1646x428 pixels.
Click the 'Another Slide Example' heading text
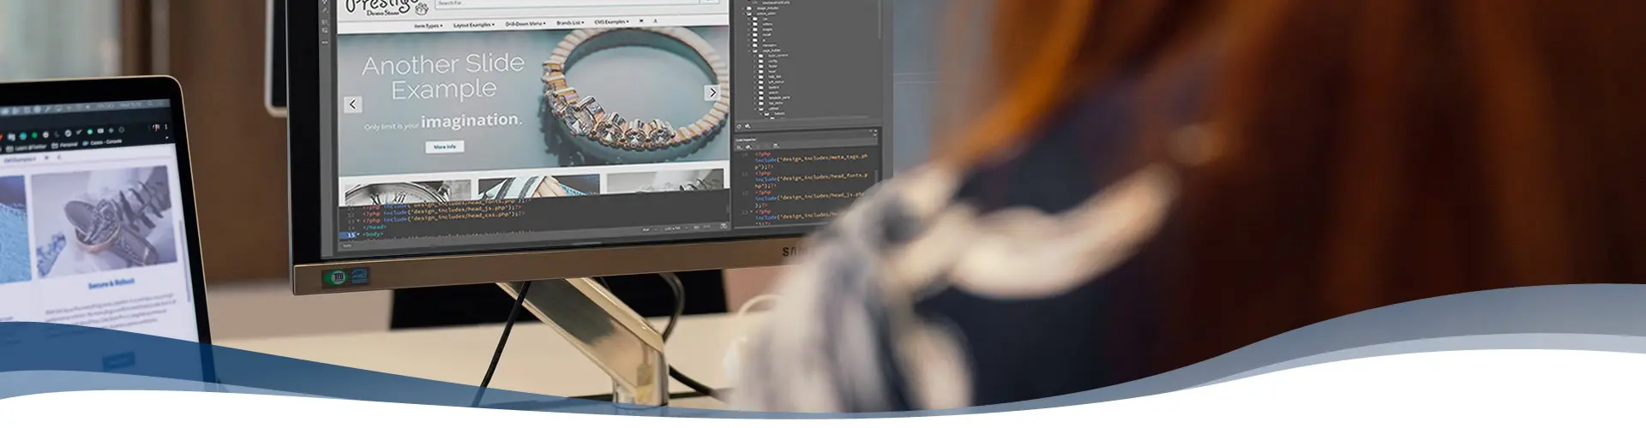pyautogui.click(x=443, y=76)
